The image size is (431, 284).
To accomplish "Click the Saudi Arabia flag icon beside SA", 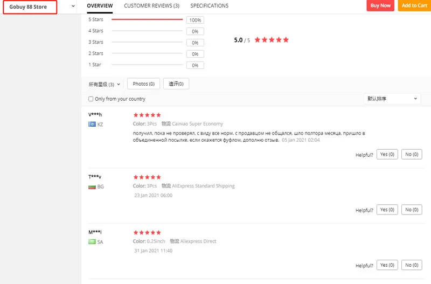I will [x=92, y=242].
